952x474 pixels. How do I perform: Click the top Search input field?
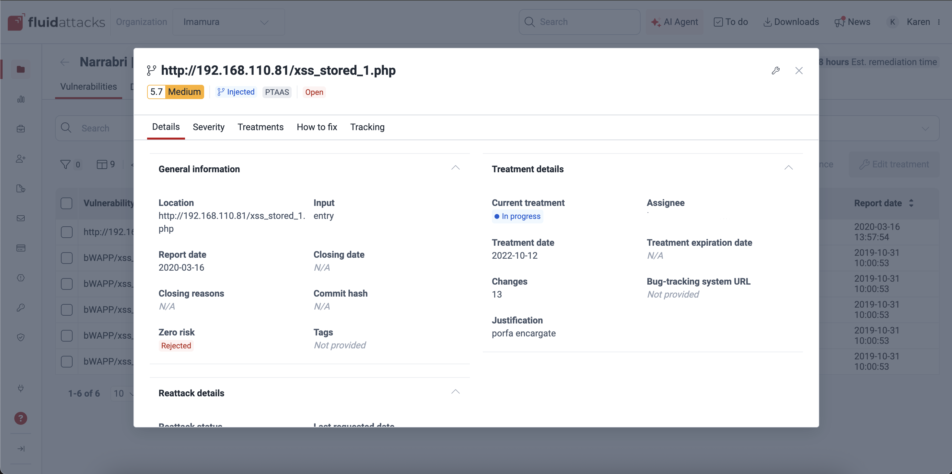click(x=579, y=22)
